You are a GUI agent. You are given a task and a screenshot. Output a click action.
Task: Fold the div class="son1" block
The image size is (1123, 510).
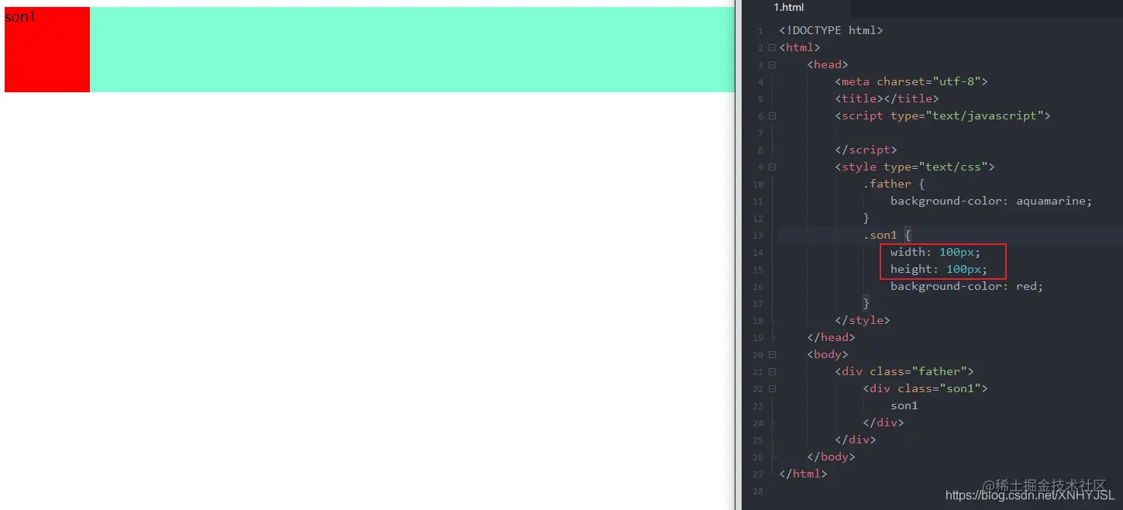pos(772,389)
